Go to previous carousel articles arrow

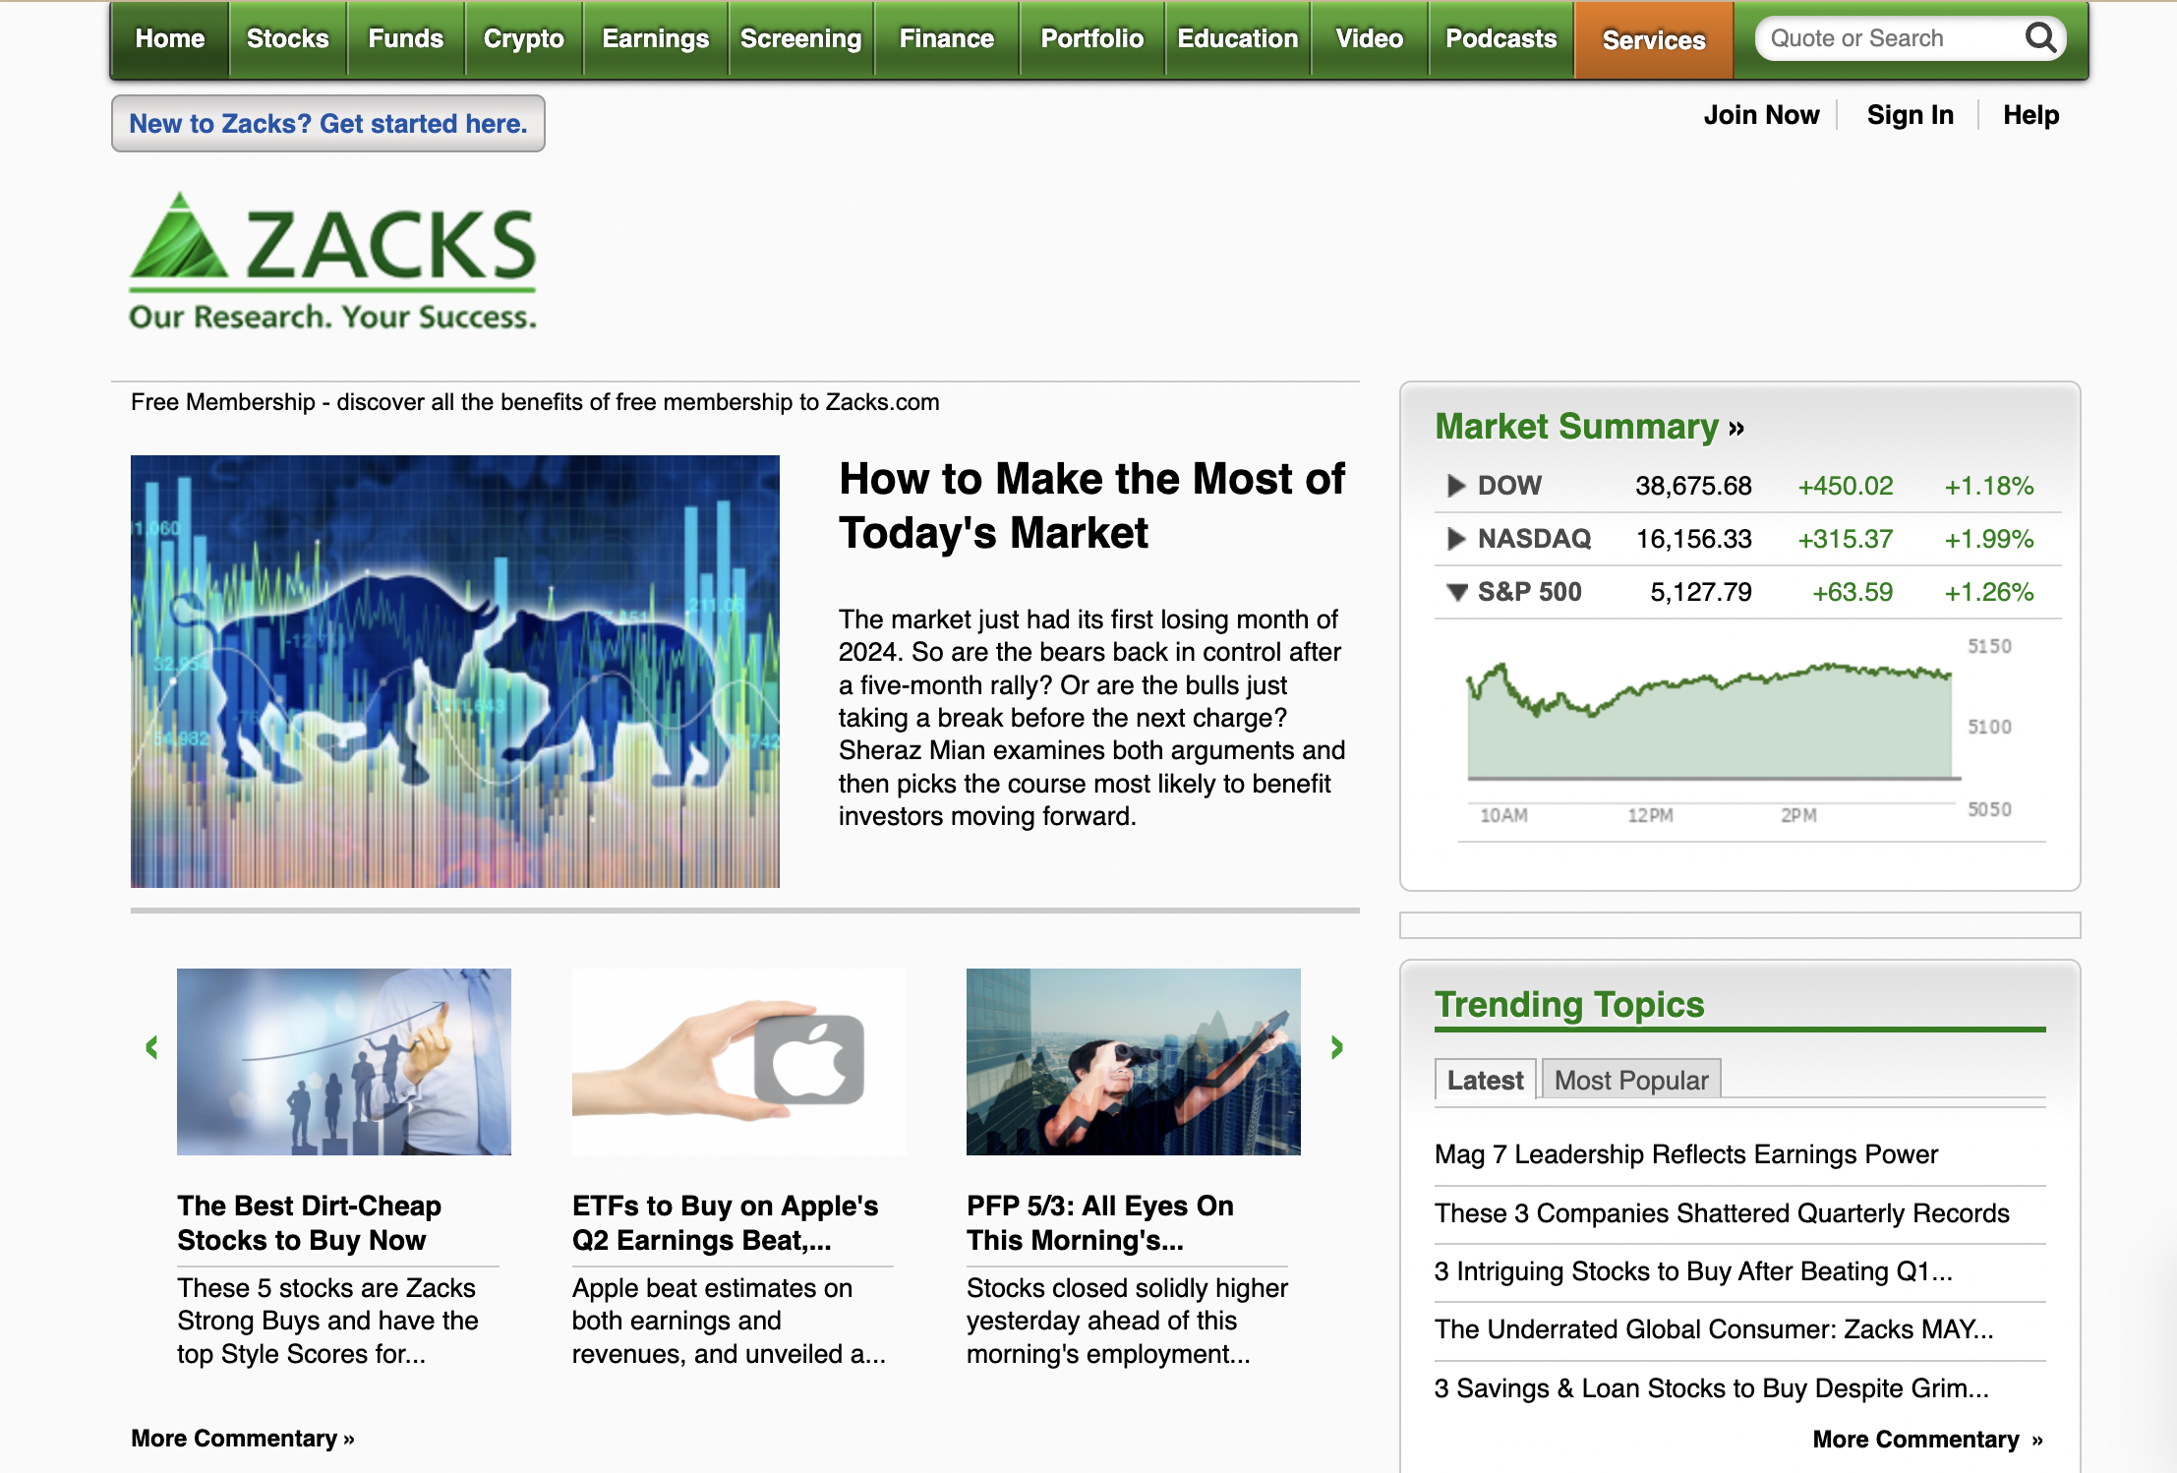[x=151, y=1047]
